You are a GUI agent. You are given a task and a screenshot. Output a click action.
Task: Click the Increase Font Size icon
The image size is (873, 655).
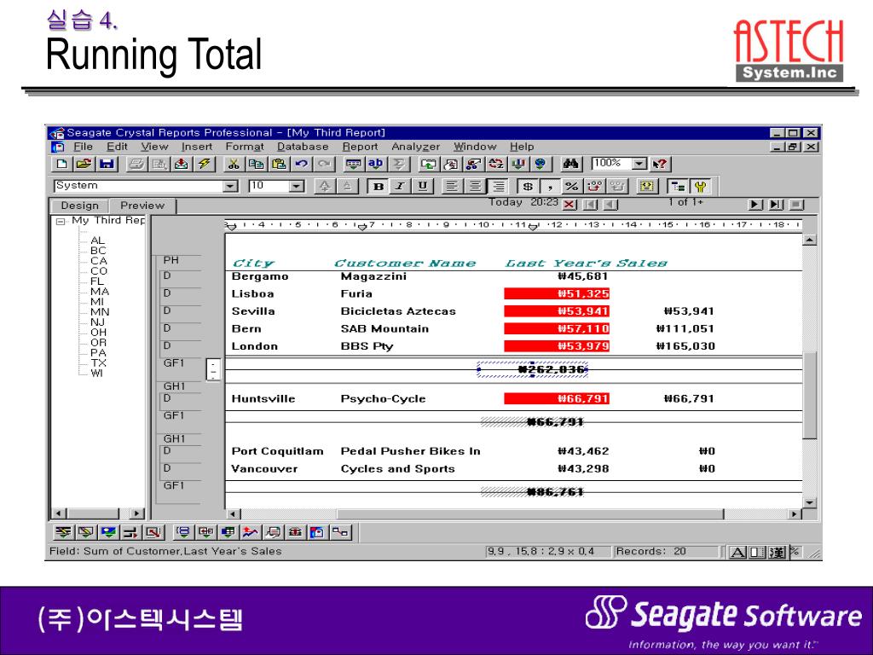point(325,187)
